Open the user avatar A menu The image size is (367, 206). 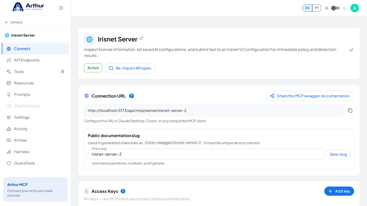[355, 8]
